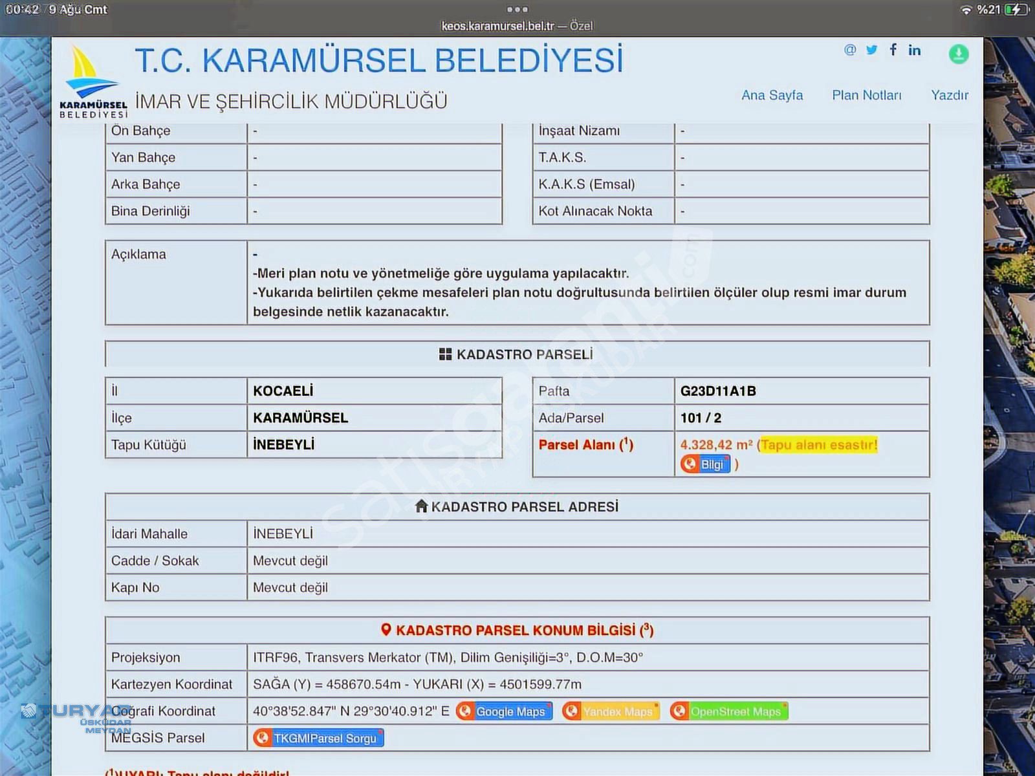Screen dimensions: 1035x776
Task: Go to Ana Sayfa
Action: tap(772, 95)
